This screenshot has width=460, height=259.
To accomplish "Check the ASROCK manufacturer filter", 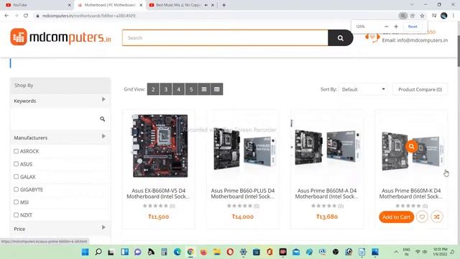I will click(x=16, y=151).
